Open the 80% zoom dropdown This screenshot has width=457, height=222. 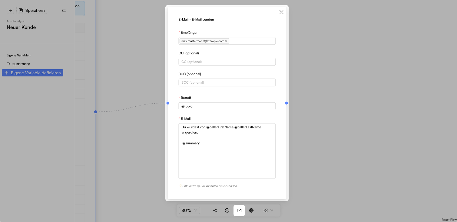[x=190, y=211]
